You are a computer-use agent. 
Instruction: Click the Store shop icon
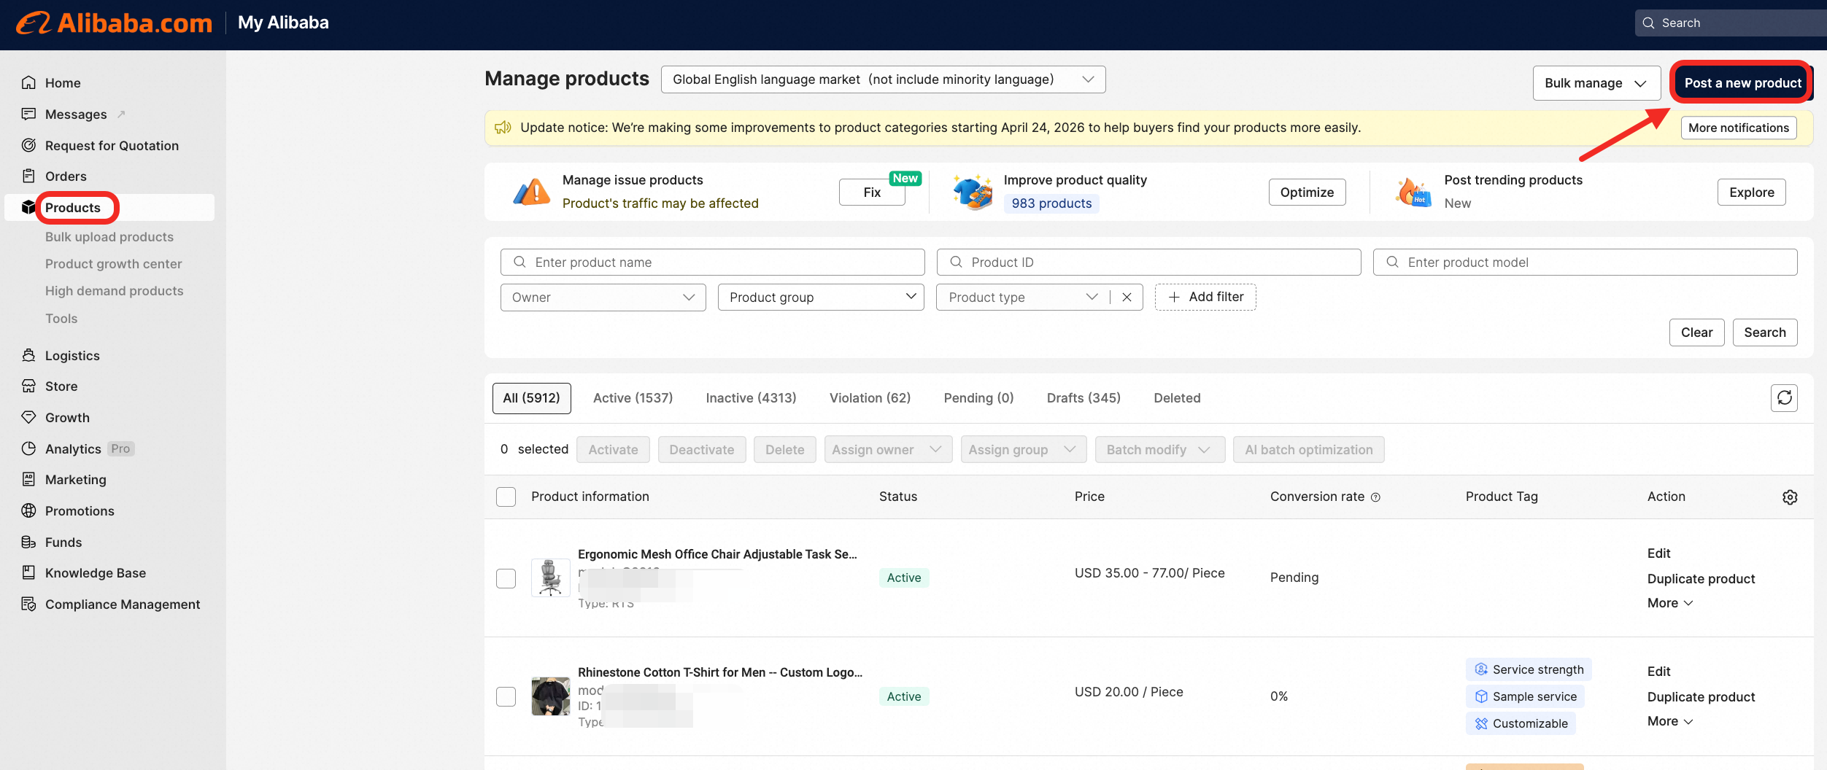coord(28,386)
